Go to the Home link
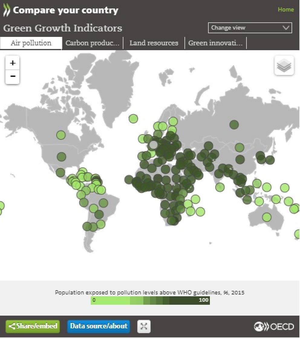The width and height of the screenshot is (300, 338). 286,9
